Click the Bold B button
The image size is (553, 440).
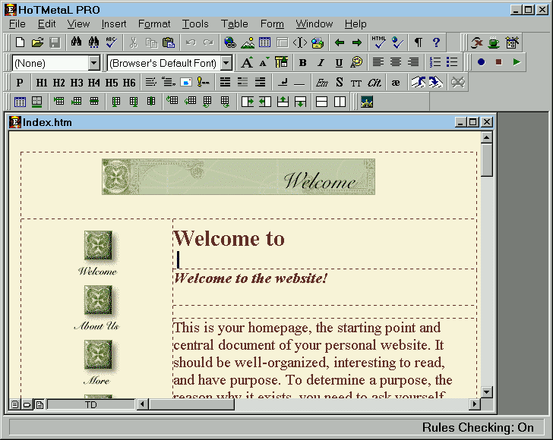pyautogui.click(x=302, y=63)
